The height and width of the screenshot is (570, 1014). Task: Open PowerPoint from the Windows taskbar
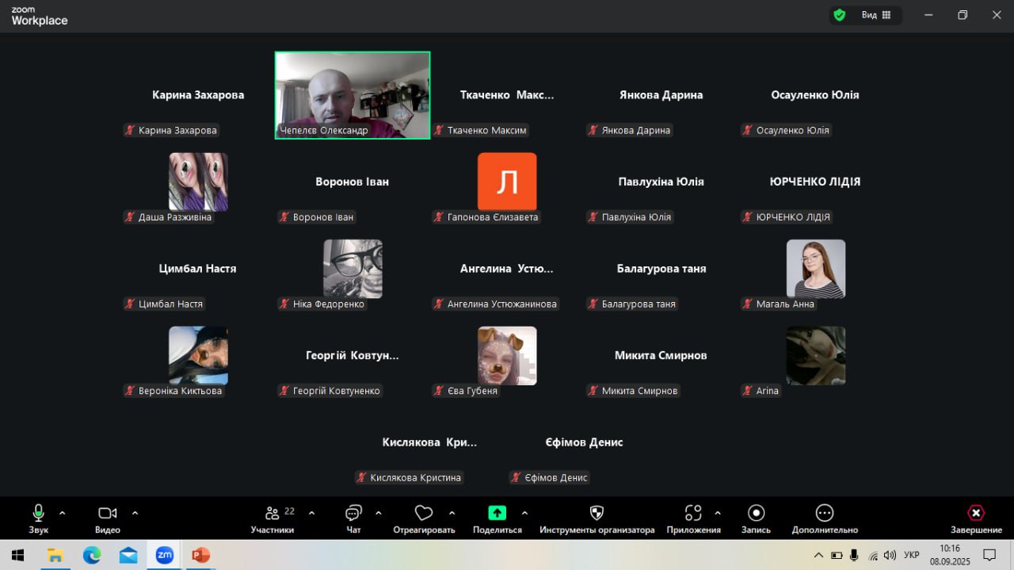(x=200, y=555)
